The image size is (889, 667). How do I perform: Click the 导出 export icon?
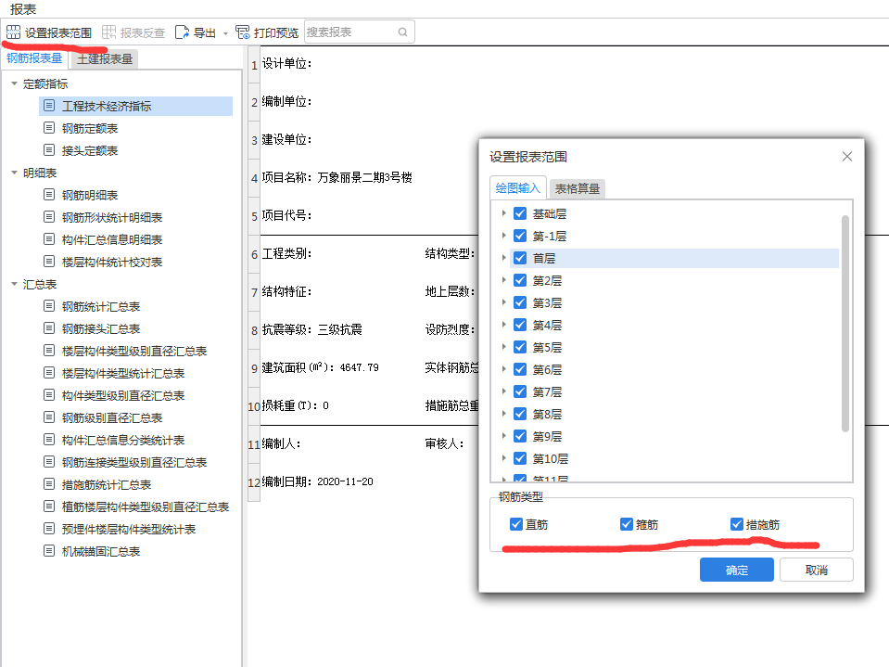182,32
